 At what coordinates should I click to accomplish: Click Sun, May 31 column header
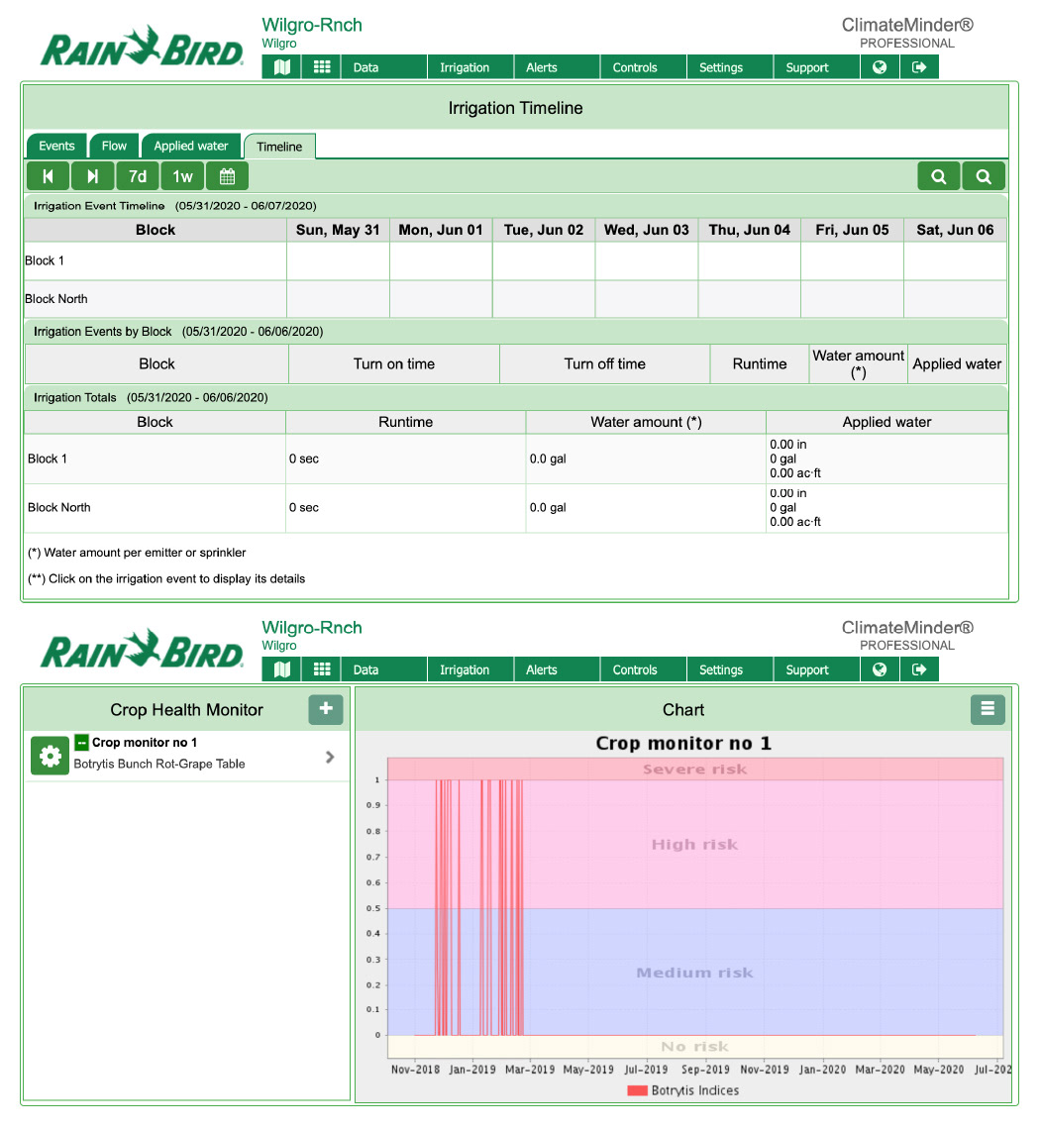338,230
